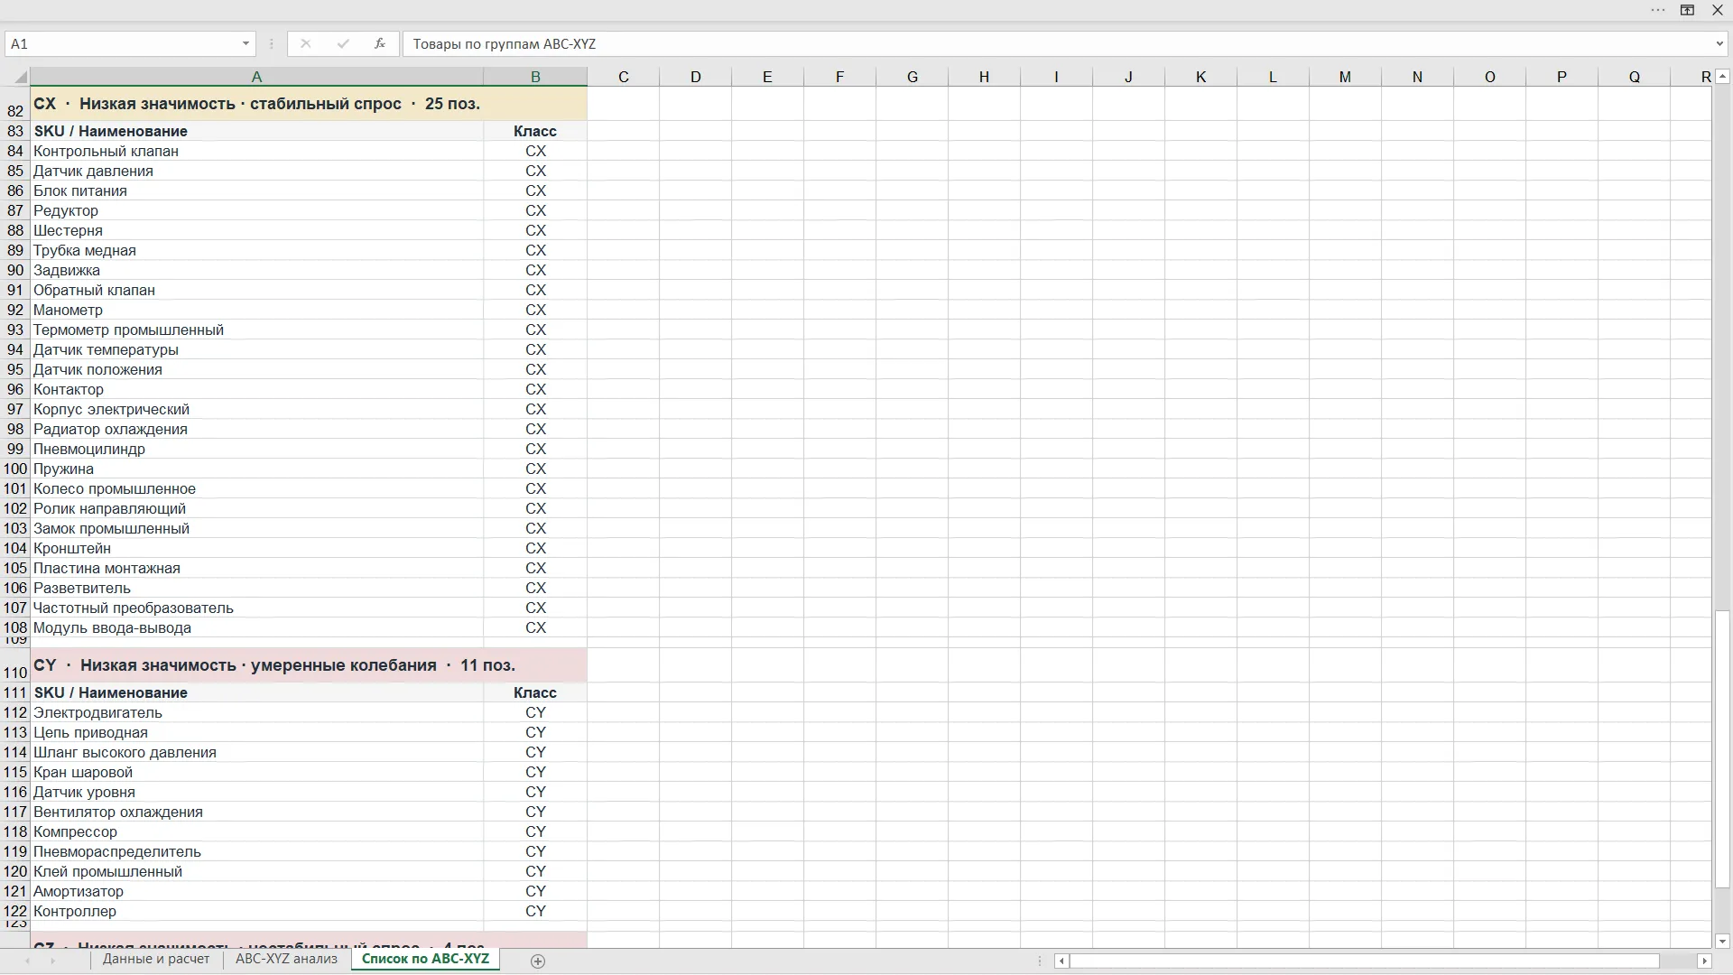Select cell Электродвигатель
The image size is (1733, 975).
256,712
